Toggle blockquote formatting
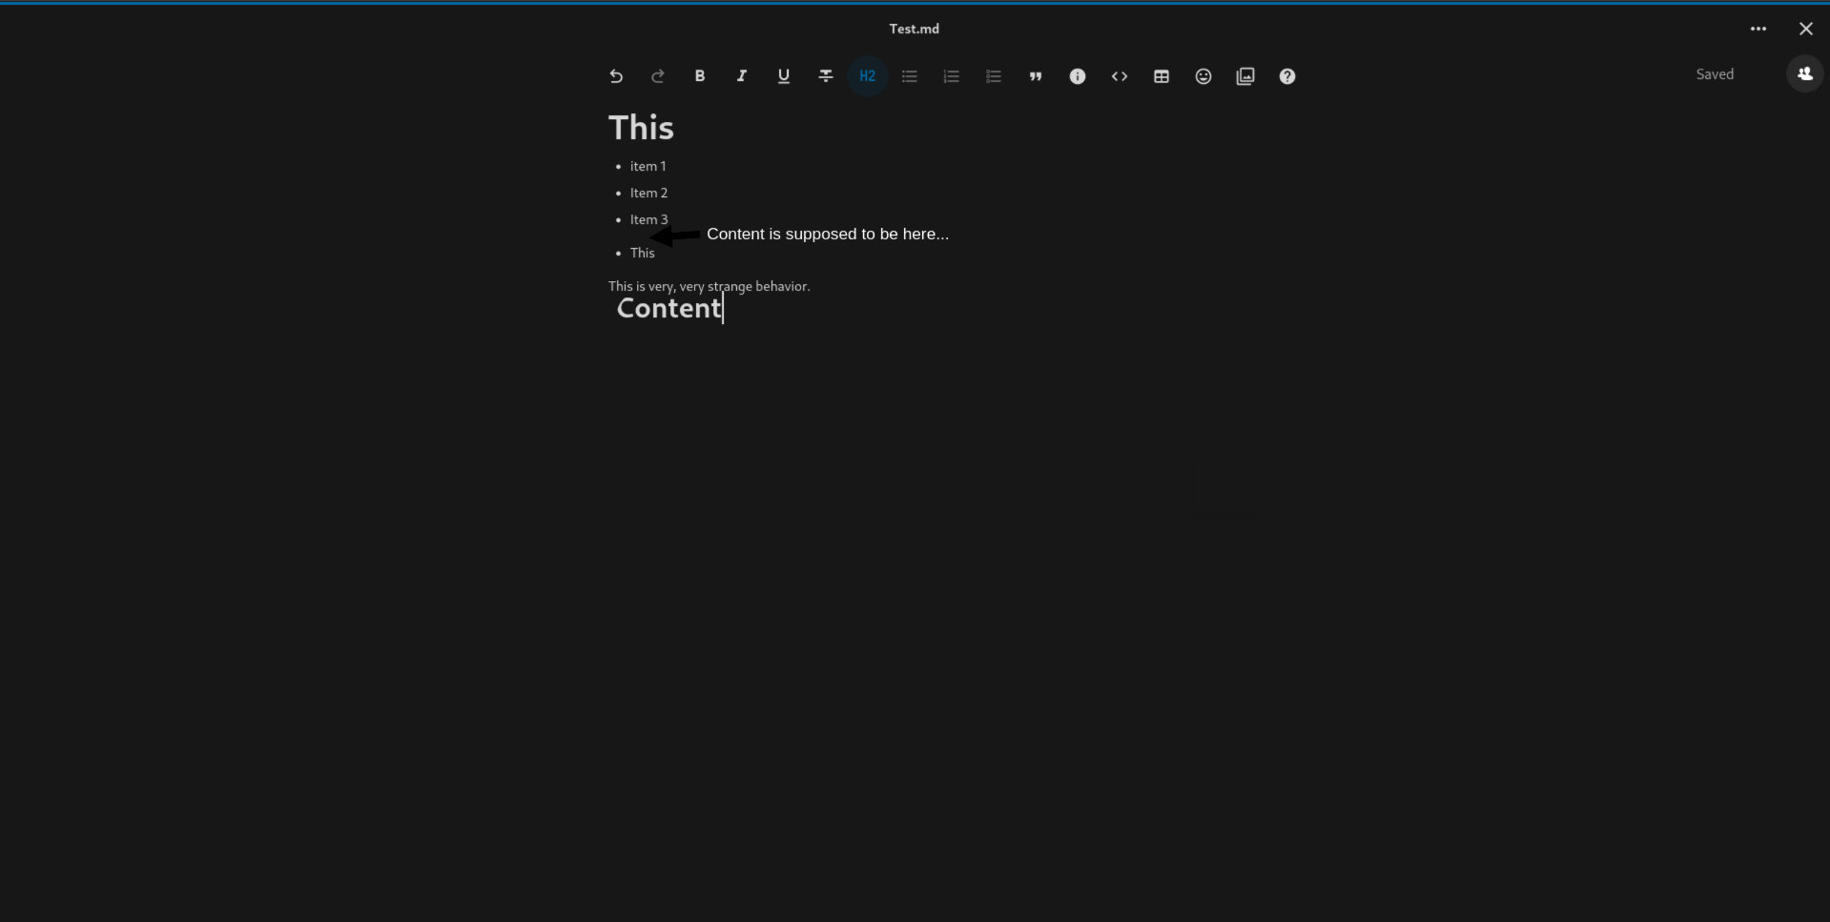The height and width of the screenshot is (922, 1830). point(1036,76)
